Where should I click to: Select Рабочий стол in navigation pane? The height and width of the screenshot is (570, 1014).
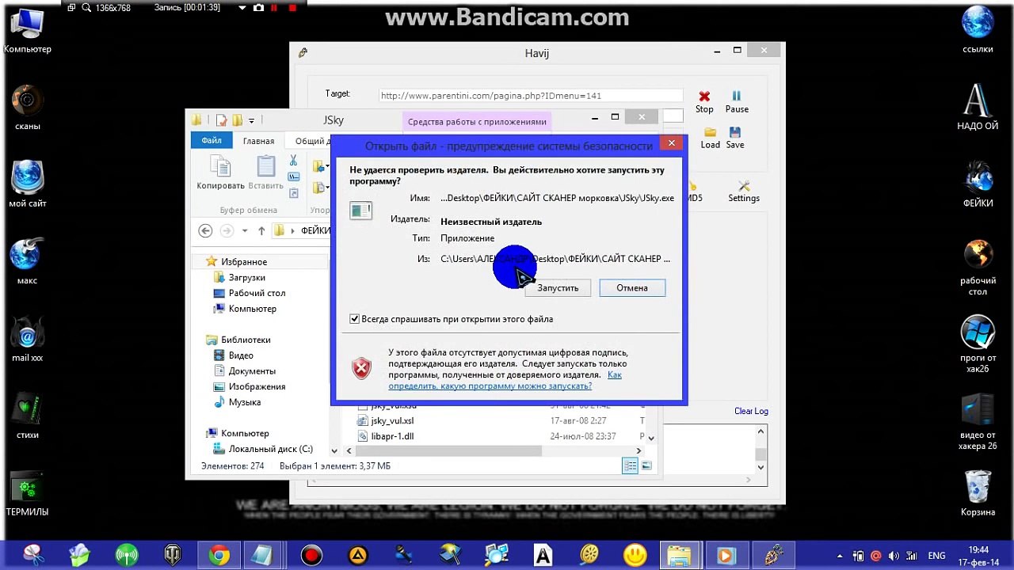coord(257,293)
